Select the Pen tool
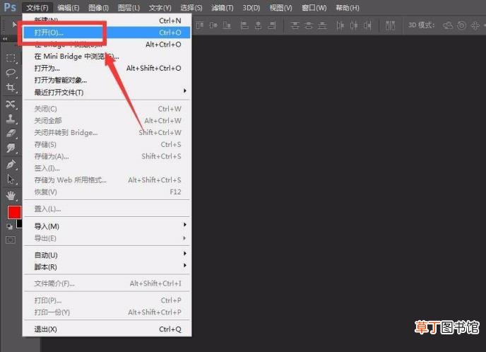486x352 pixels. pyautogui.click(x=11, y=164)
